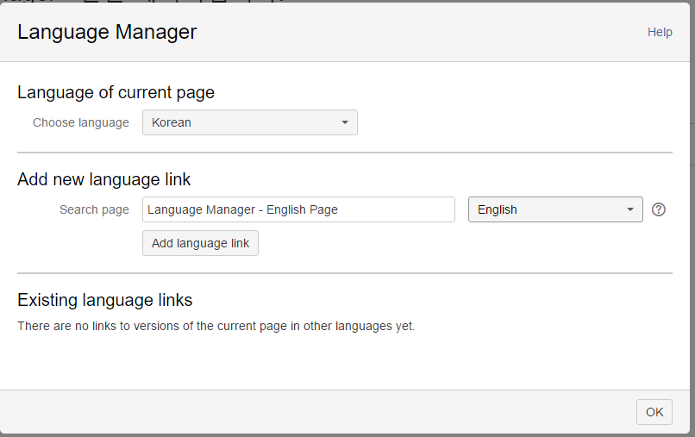Click the question mark help icon
Image resolution: width=695 pixels, height=437 pixels.
coord(659,209)
